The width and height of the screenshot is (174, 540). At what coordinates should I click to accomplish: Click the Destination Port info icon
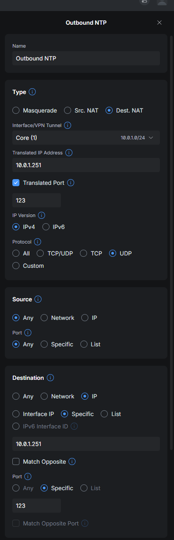pos(28,476)
